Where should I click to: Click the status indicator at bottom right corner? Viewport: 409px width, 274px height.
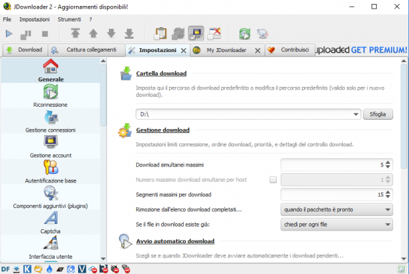[x=401, y=269]
